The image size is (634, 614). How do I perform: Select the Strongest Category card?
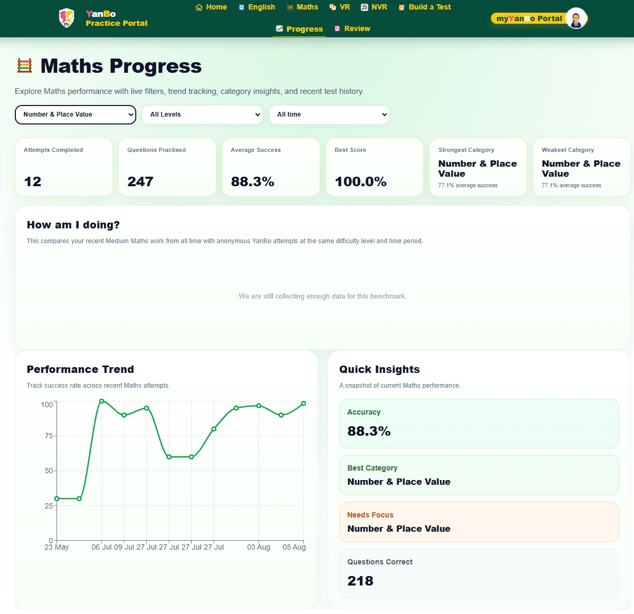[478, 167]
